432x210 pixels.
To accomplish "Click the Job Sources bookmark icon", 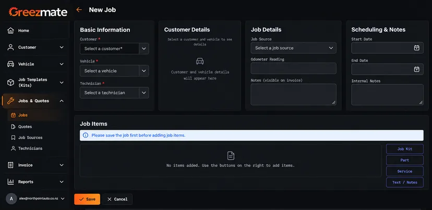I will (x=13, y=138).
